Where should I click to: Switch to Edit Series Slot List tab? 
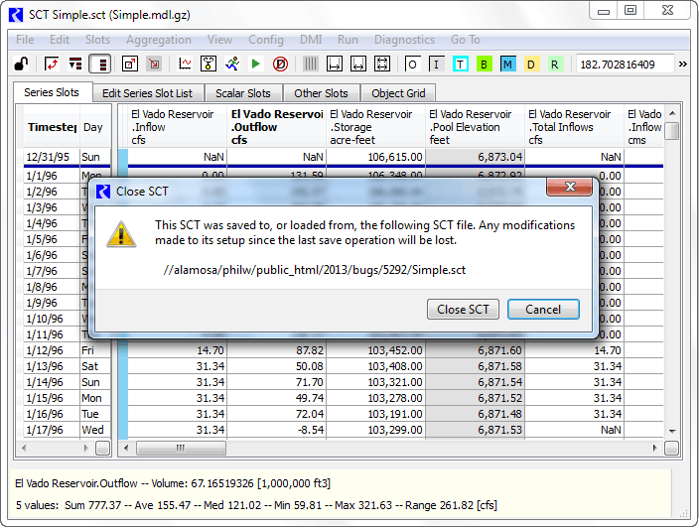pyautogui.click(x=148, y=93)
